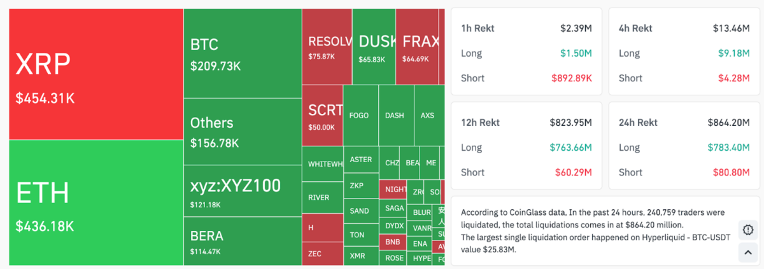Open the FRAX liquidation tile
764x269 pixels.
click(417, 47)
